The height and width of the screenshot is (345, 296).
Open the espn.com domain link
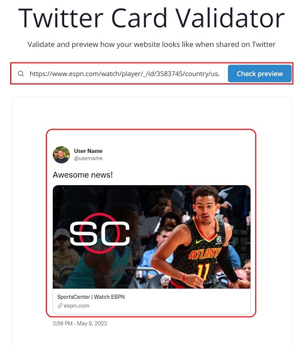pyautogui.click(x=76, y=306)
